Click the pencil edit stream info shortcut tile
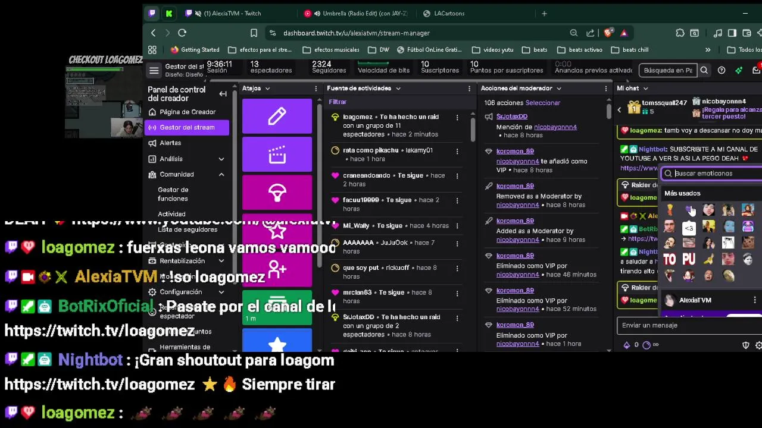Viewport: 762px width, 428px height. point(277,116)
